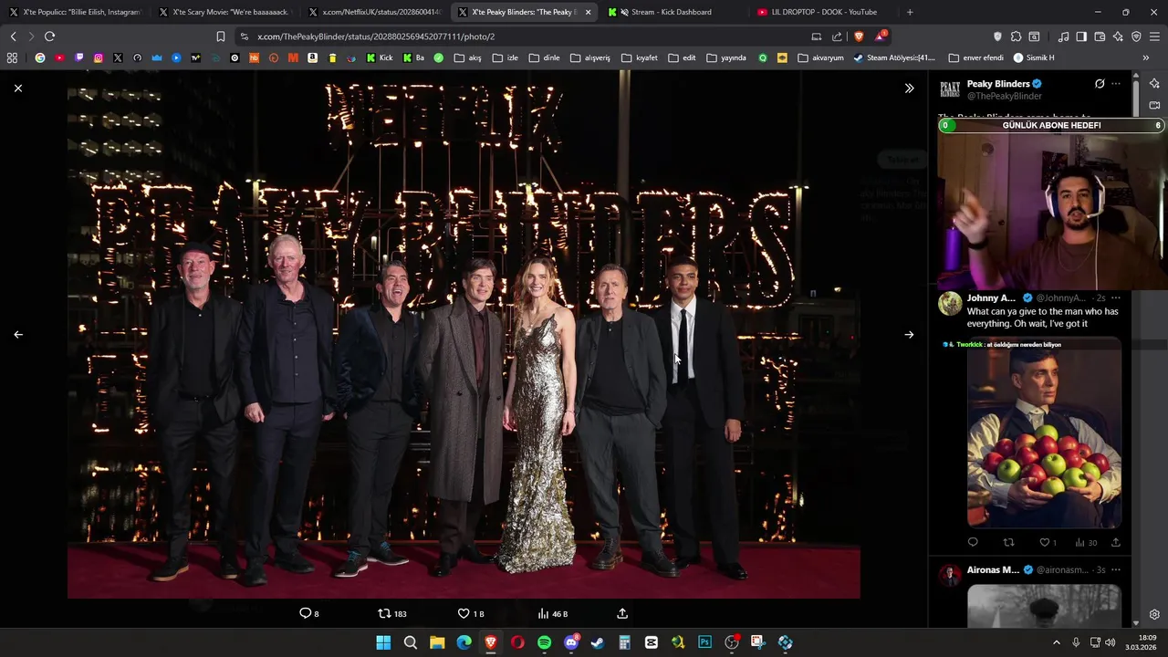This screenshot has height=657, width=1168.
Task: Expand the yayında bookmarks folder
Action: pyautogui.click(x=726, y=57)
